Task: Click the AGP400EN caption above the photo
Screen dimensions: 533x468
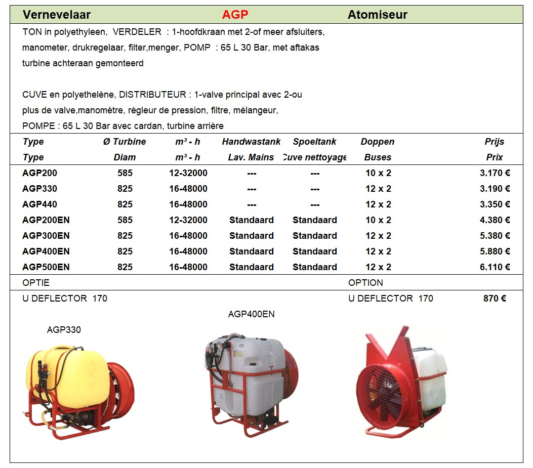Action: (x=251, y=314)
